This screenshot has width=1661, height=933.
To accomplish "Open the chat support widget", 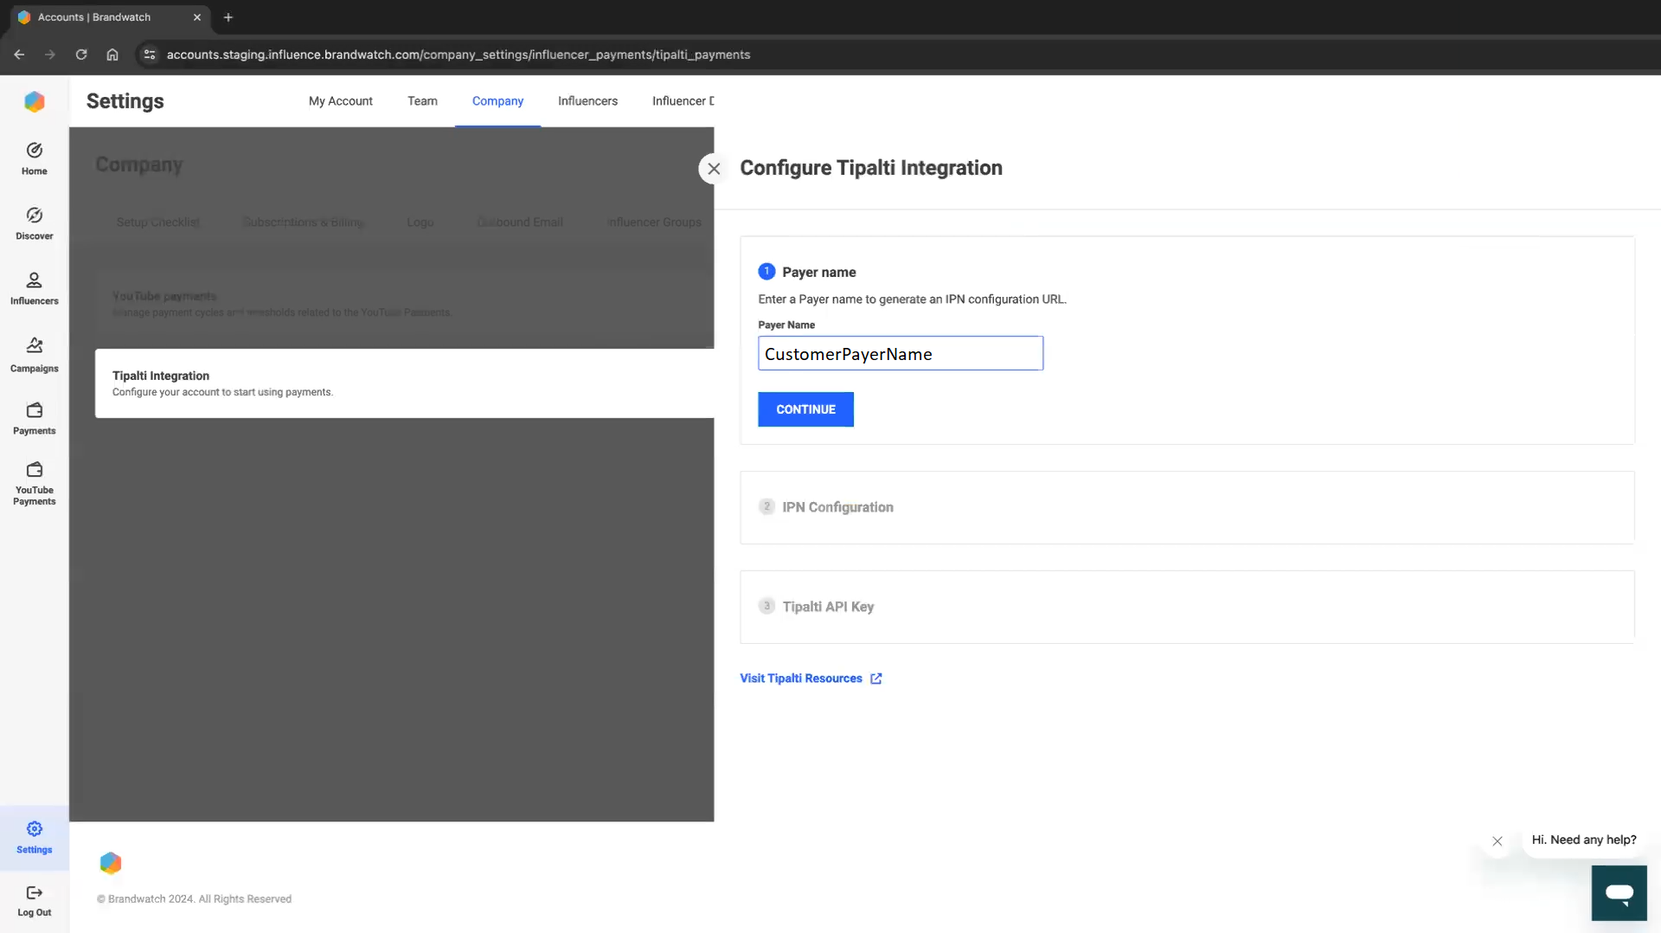I will click(1618, 892).
